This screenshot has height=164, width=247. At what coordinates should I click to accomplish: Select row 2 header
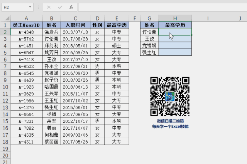pos(5,32)
